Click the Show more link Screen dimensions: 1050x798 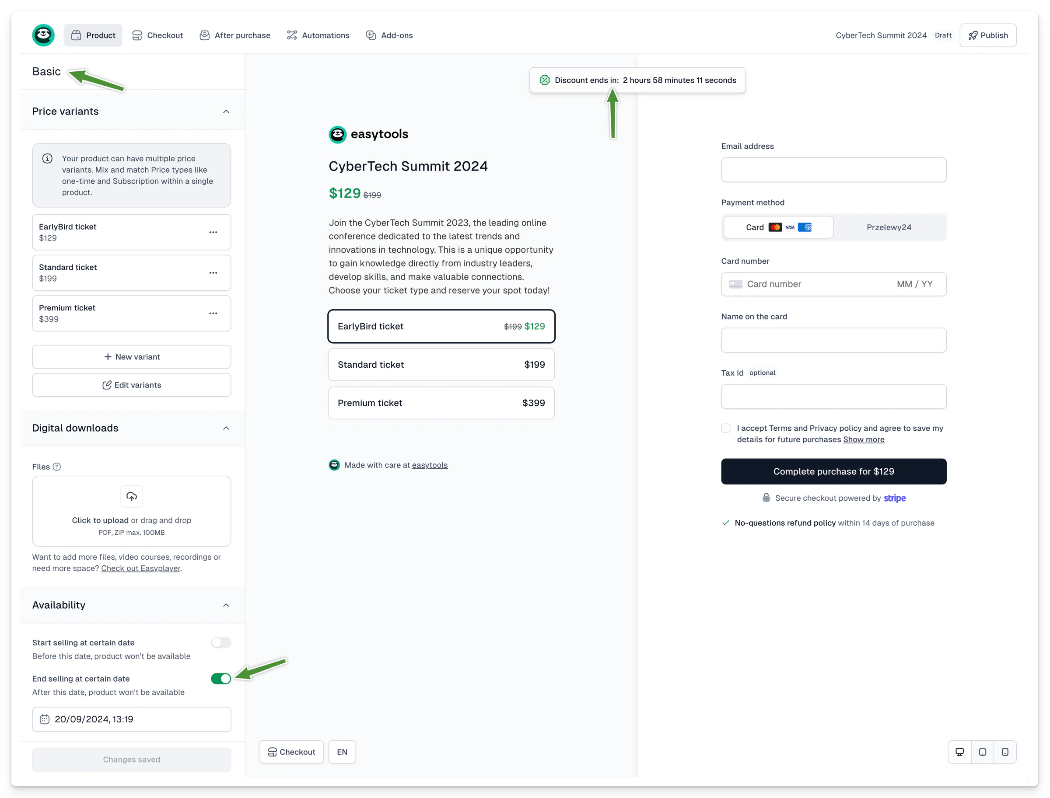pos(864,439)
